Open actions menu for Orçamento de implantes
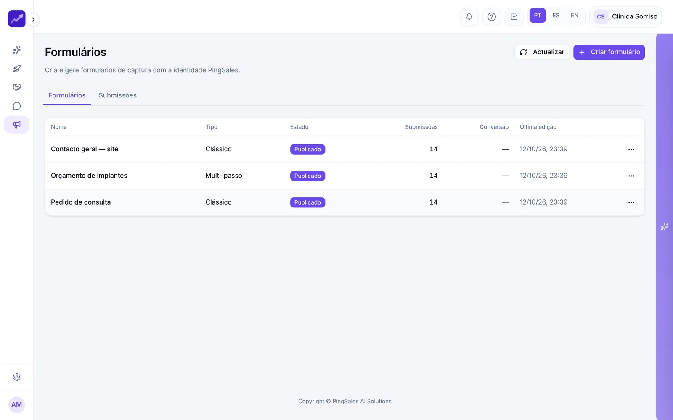The height and width of the screenshot is (420, 673). pyautogui.click(x=631, y=176)
